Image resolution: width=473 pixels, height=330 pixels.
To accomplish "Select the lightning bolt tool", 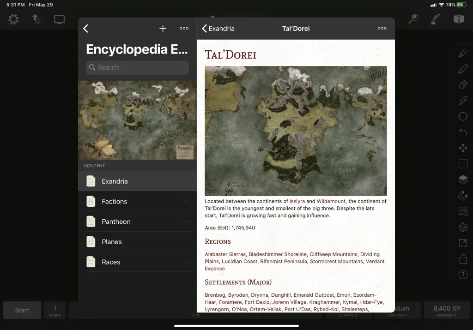I will pyautogui.click(x=463, y=100).
